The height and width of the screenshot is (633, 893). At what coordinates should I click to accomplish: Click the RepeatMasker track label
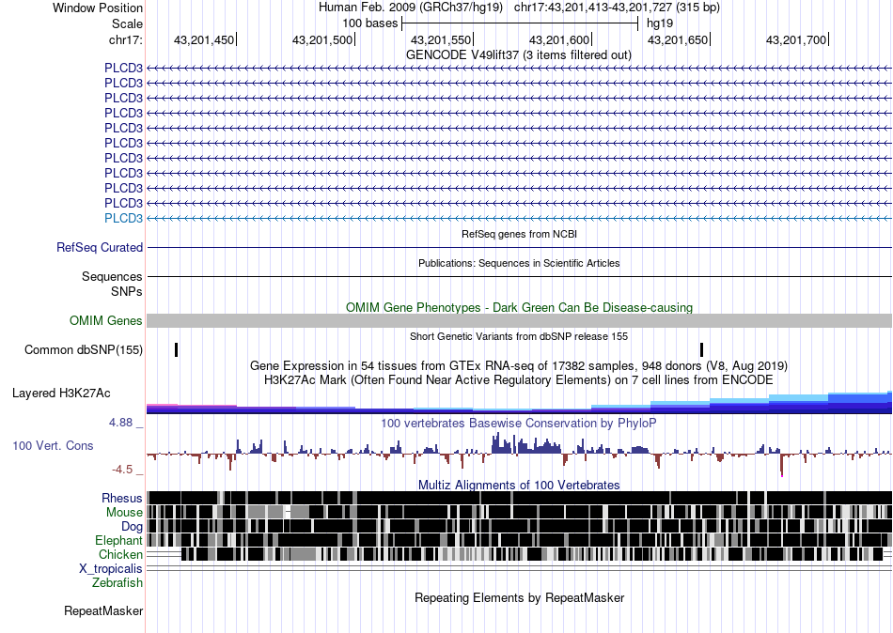103,610
